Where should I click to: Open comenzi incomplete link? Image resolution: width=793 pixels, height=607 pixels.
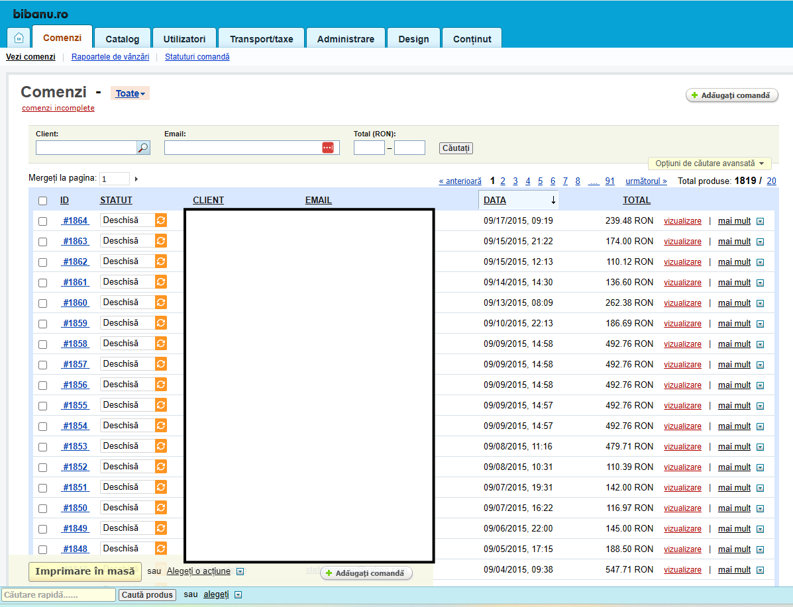[x=58, y=108]
